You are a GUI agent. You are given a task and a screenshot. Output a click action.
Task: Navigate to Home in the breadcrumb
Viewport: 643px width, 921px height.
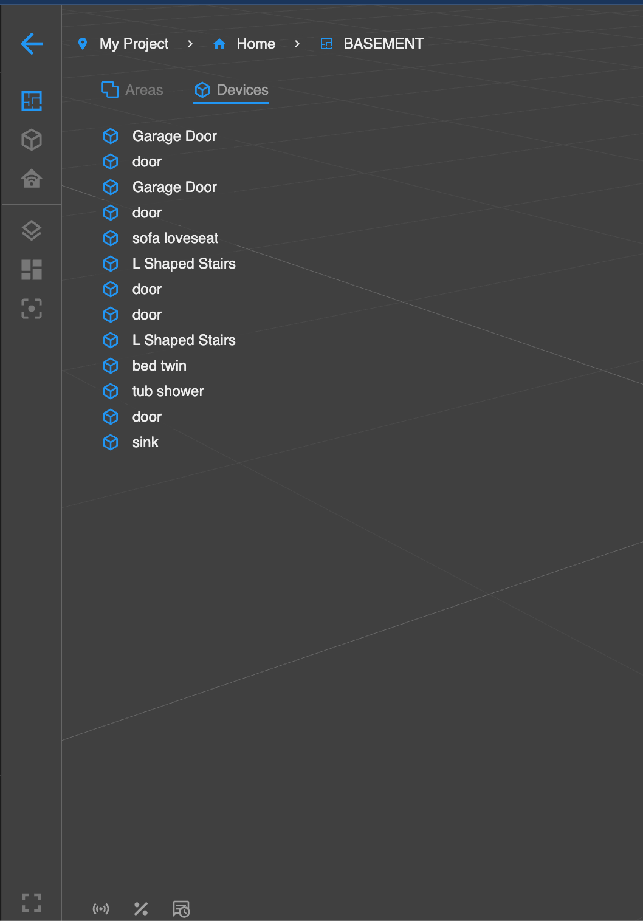pos(255,44)
